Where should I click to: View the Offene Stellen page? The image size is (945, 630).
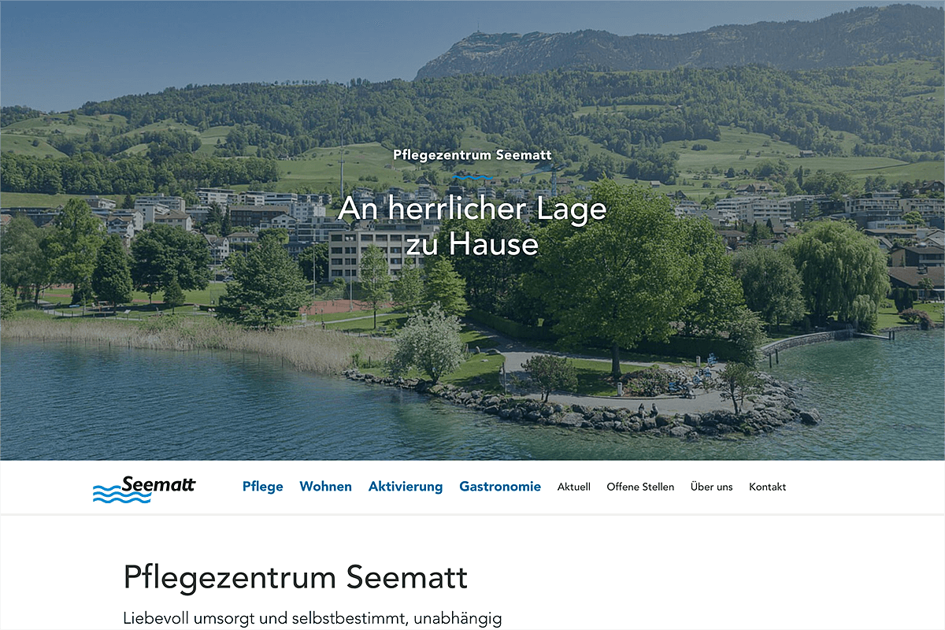point(640,487)
